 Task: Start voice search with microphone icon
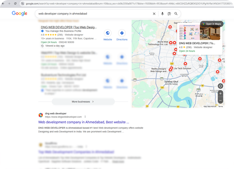click(x=162, y=14)
